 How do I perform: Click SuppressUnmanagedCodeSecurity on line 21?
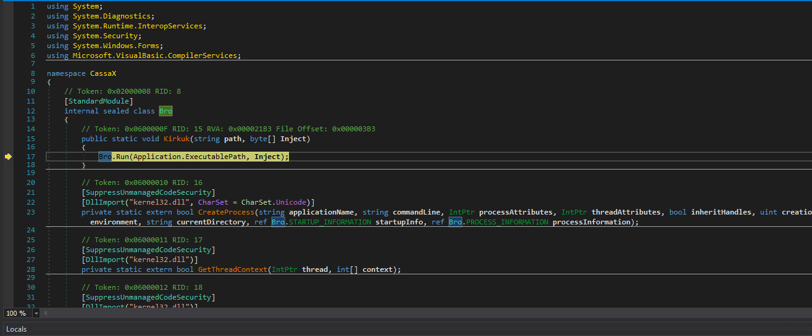pyautogui.click(x=148, y=192)
